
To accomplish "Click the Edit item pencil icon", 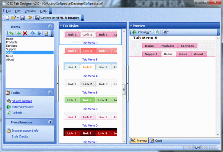I will click(x=46, y=33).
